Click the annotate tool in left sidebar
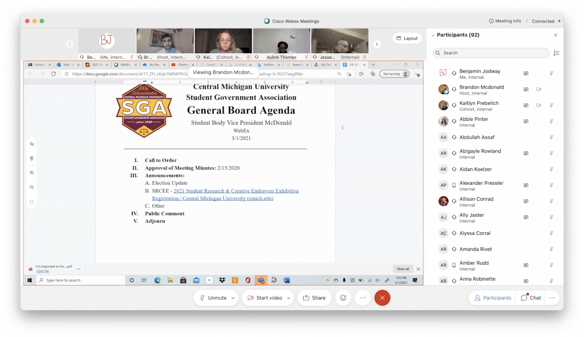Viewport: 584px width, 337px height. [32, 144]
